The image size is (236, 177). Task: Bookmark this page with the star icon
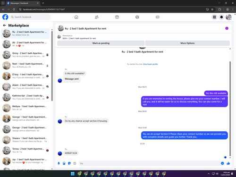point(212,9)
